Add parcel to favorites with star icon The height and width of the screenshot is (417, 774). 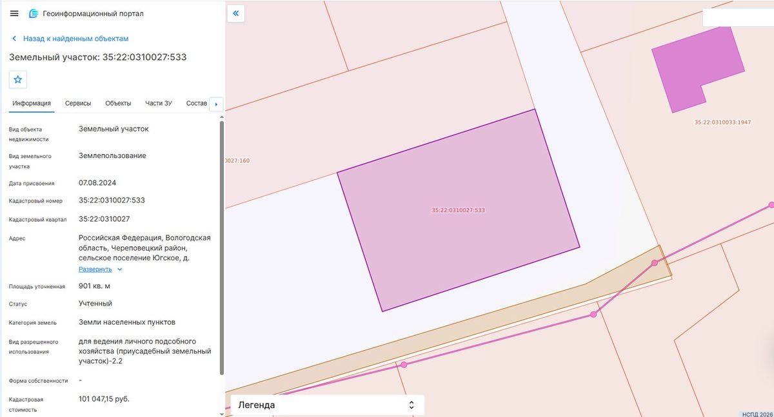pos(18,80)
